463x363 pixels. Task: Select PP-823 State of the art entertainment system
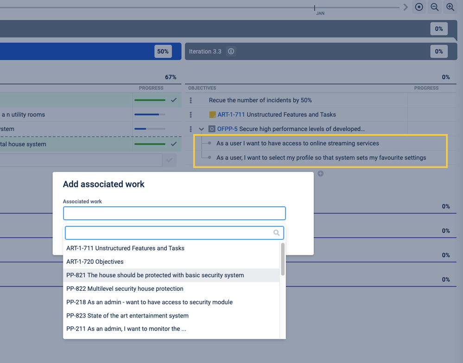click(x=171, y=316)
